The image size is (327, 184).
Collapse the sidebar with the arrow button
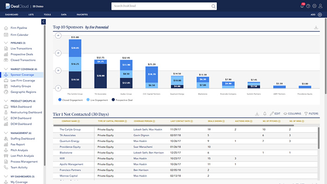click(x=43, y=21)
